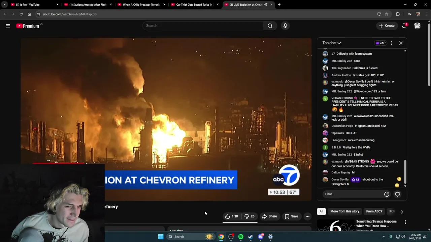Open Discord from the taskbar
The image size is (431, 242).
pos(261,237)
